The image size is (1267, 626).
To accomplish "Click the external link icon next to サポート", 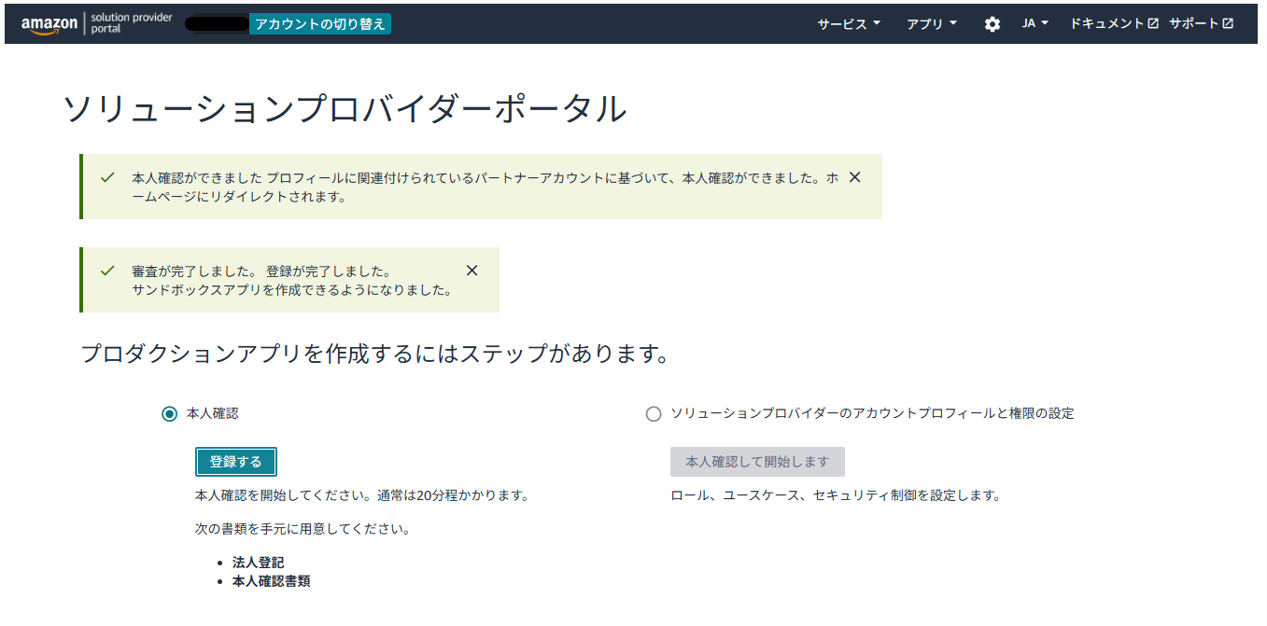I will click(x=1228, y=23).
